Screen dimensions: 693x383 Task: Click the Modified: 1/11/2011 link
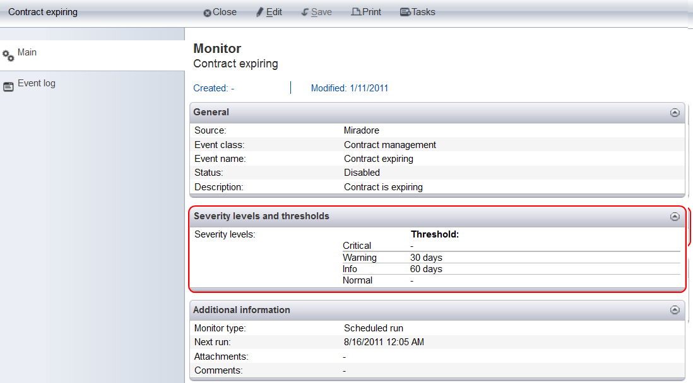pyautogui.click(x=350, y=88)
